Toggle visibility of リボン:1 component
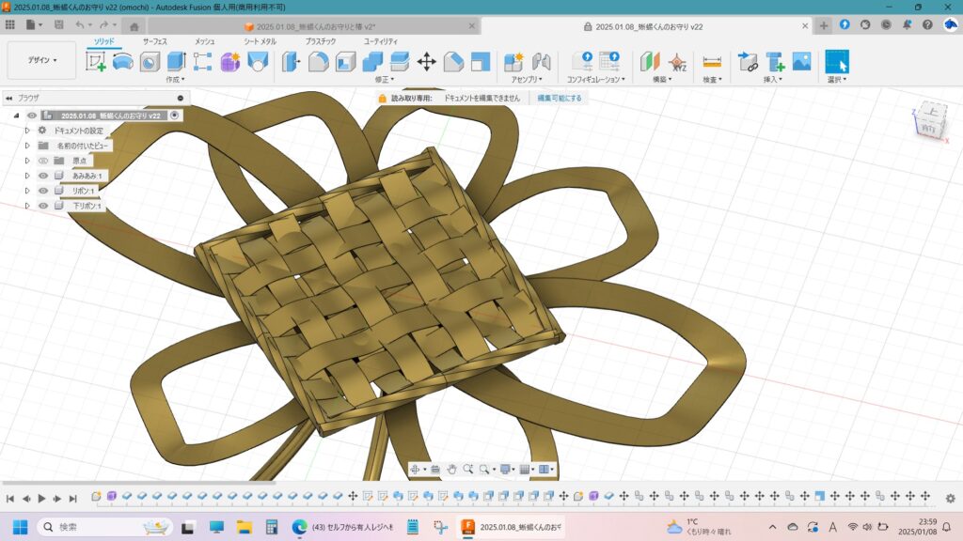The height and width of the screenshot is (541, 963). point(43,191)
